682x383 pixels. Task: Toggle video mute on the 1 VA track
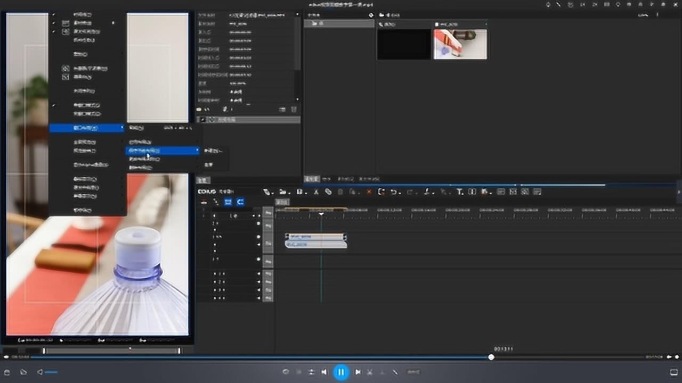258,237
